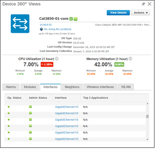Click the interface list scroll-down arrow

pos(147,139)
